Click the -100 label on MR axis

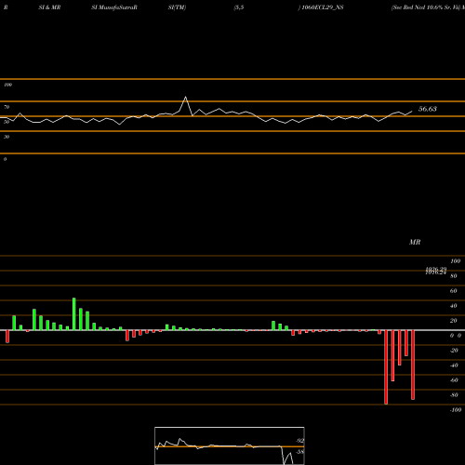click(x=456, y=410)
